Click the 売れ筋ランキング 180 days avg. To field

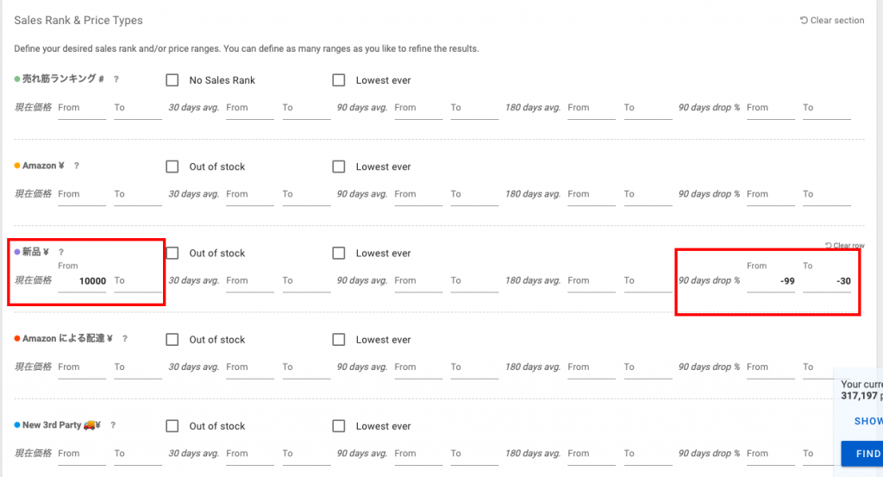point(648,108)
